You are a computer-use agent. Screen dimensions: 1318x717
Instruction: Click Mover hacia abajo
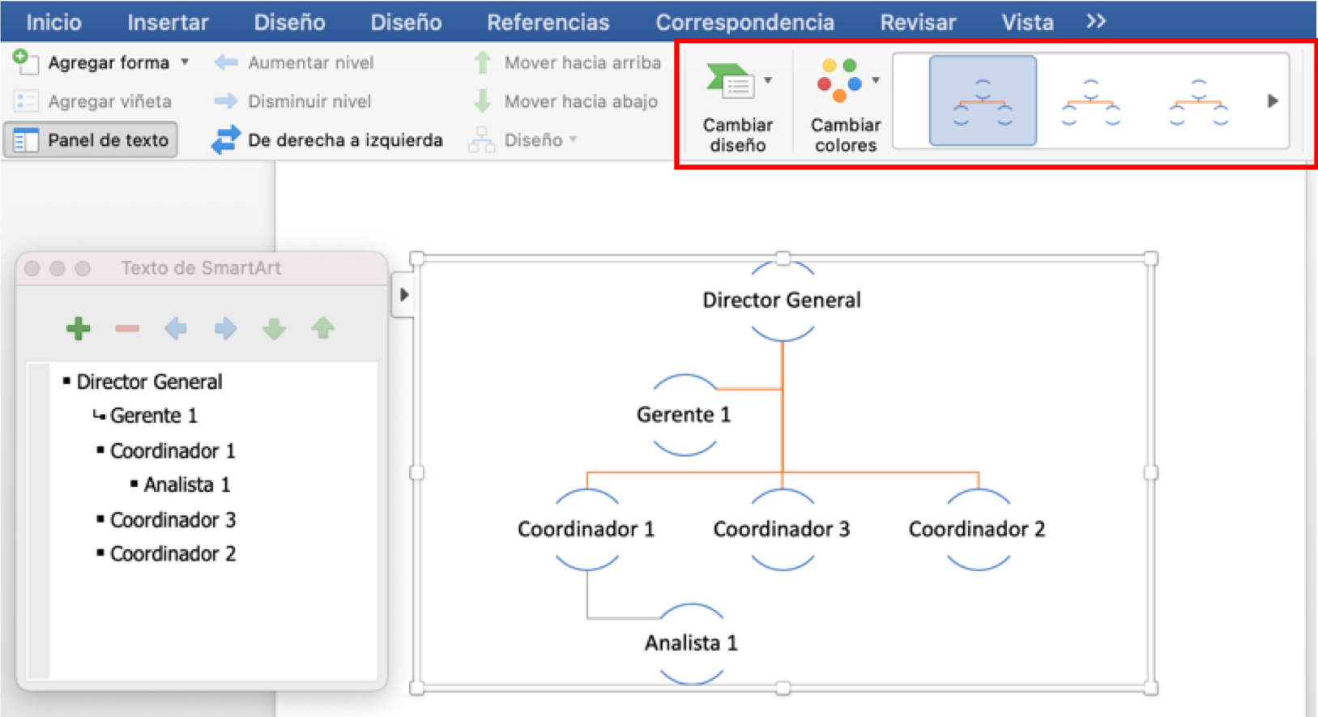pos(565,101)
